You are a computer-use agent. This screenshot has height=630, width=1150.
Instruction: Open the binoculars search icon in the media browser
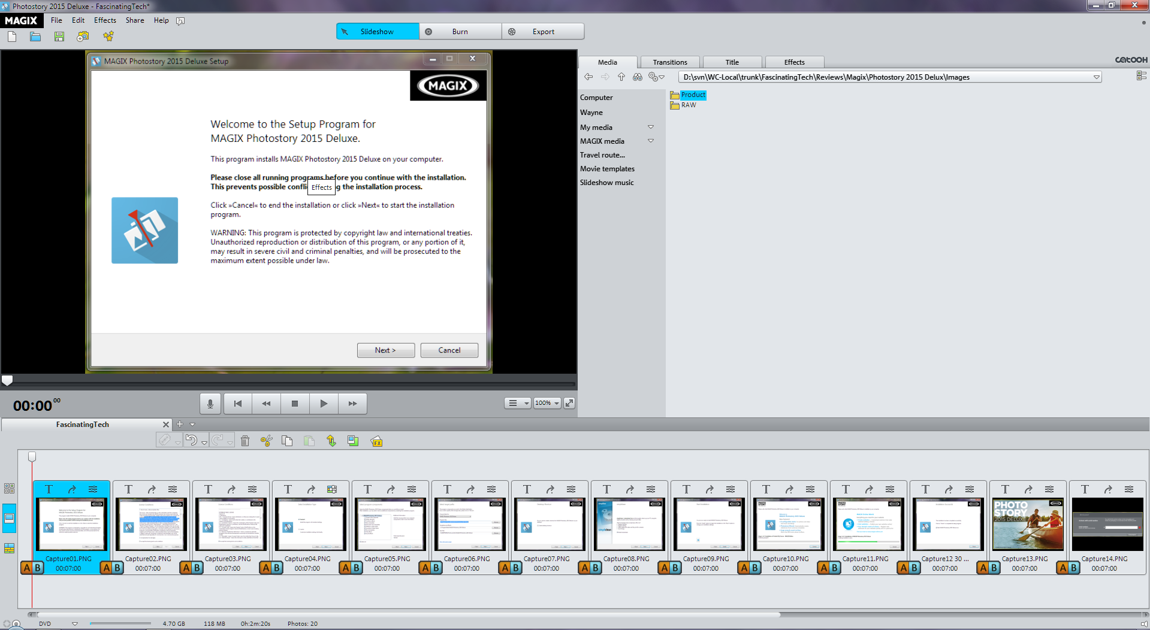click(638, 77)
